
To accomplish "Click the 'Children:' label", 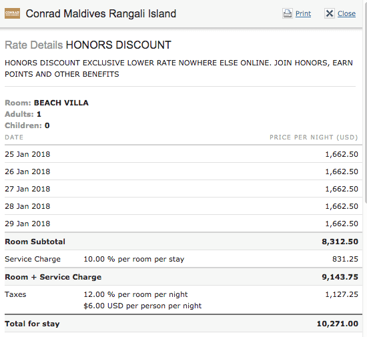I will tap(23, 125).
